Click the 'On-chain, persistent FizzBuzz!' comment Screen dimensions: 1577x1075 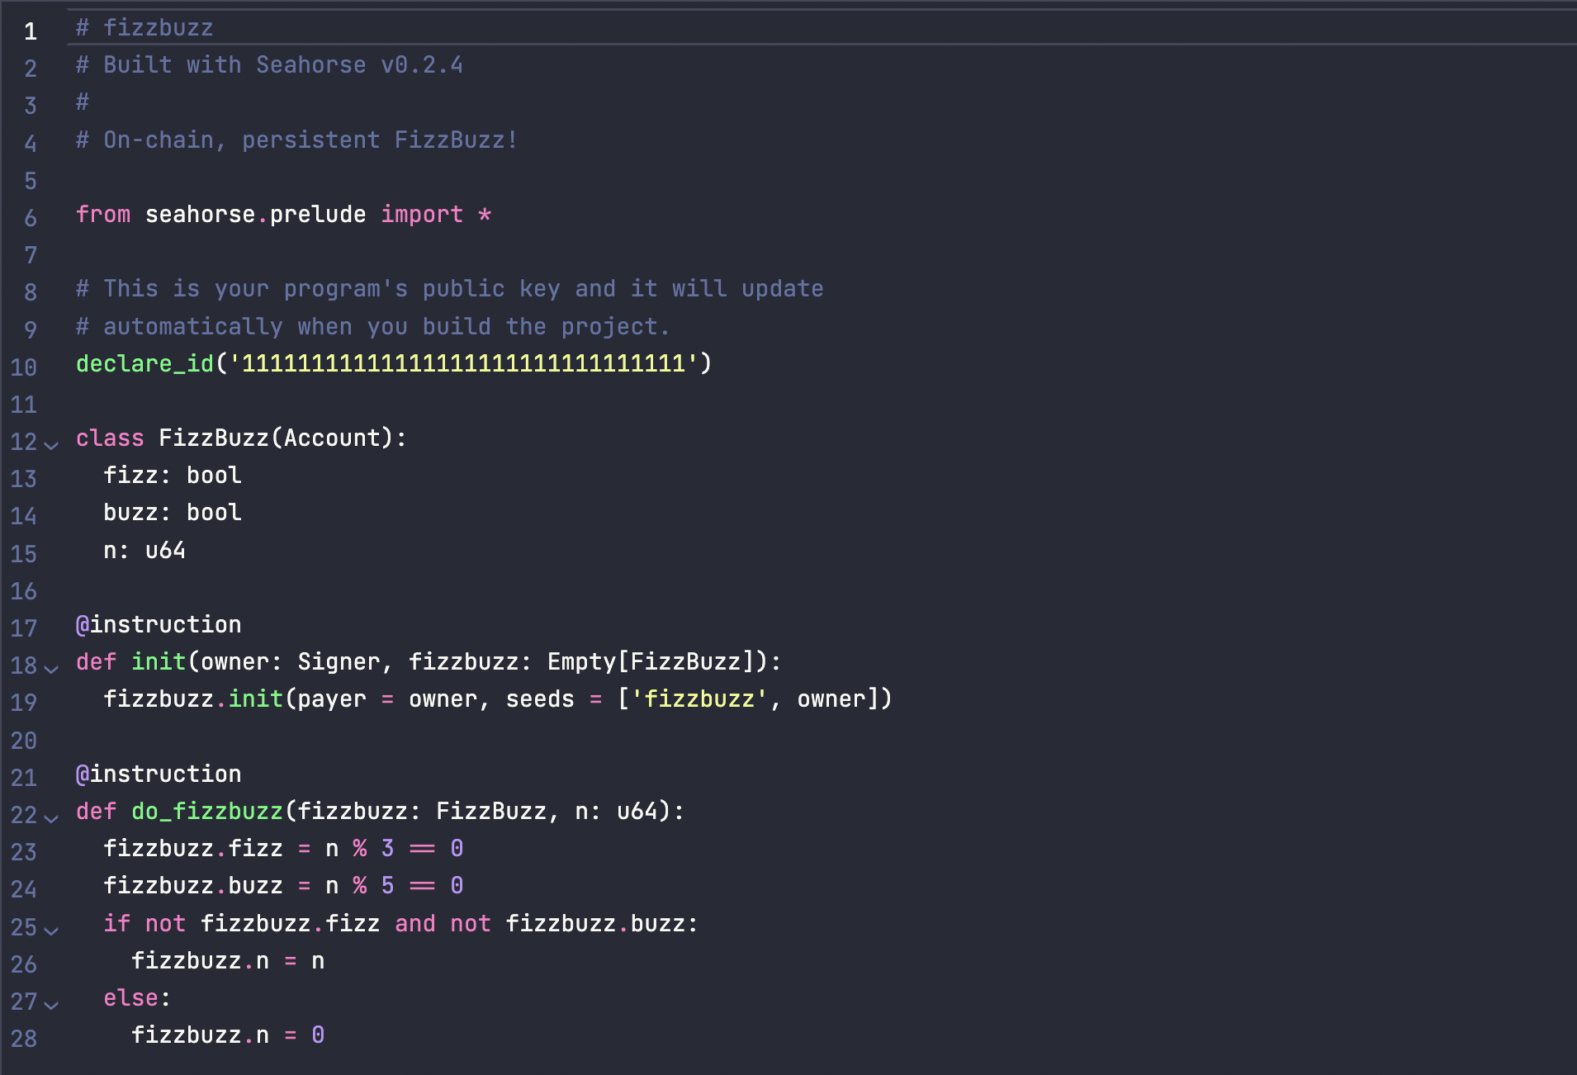click(x=310, y=140)
